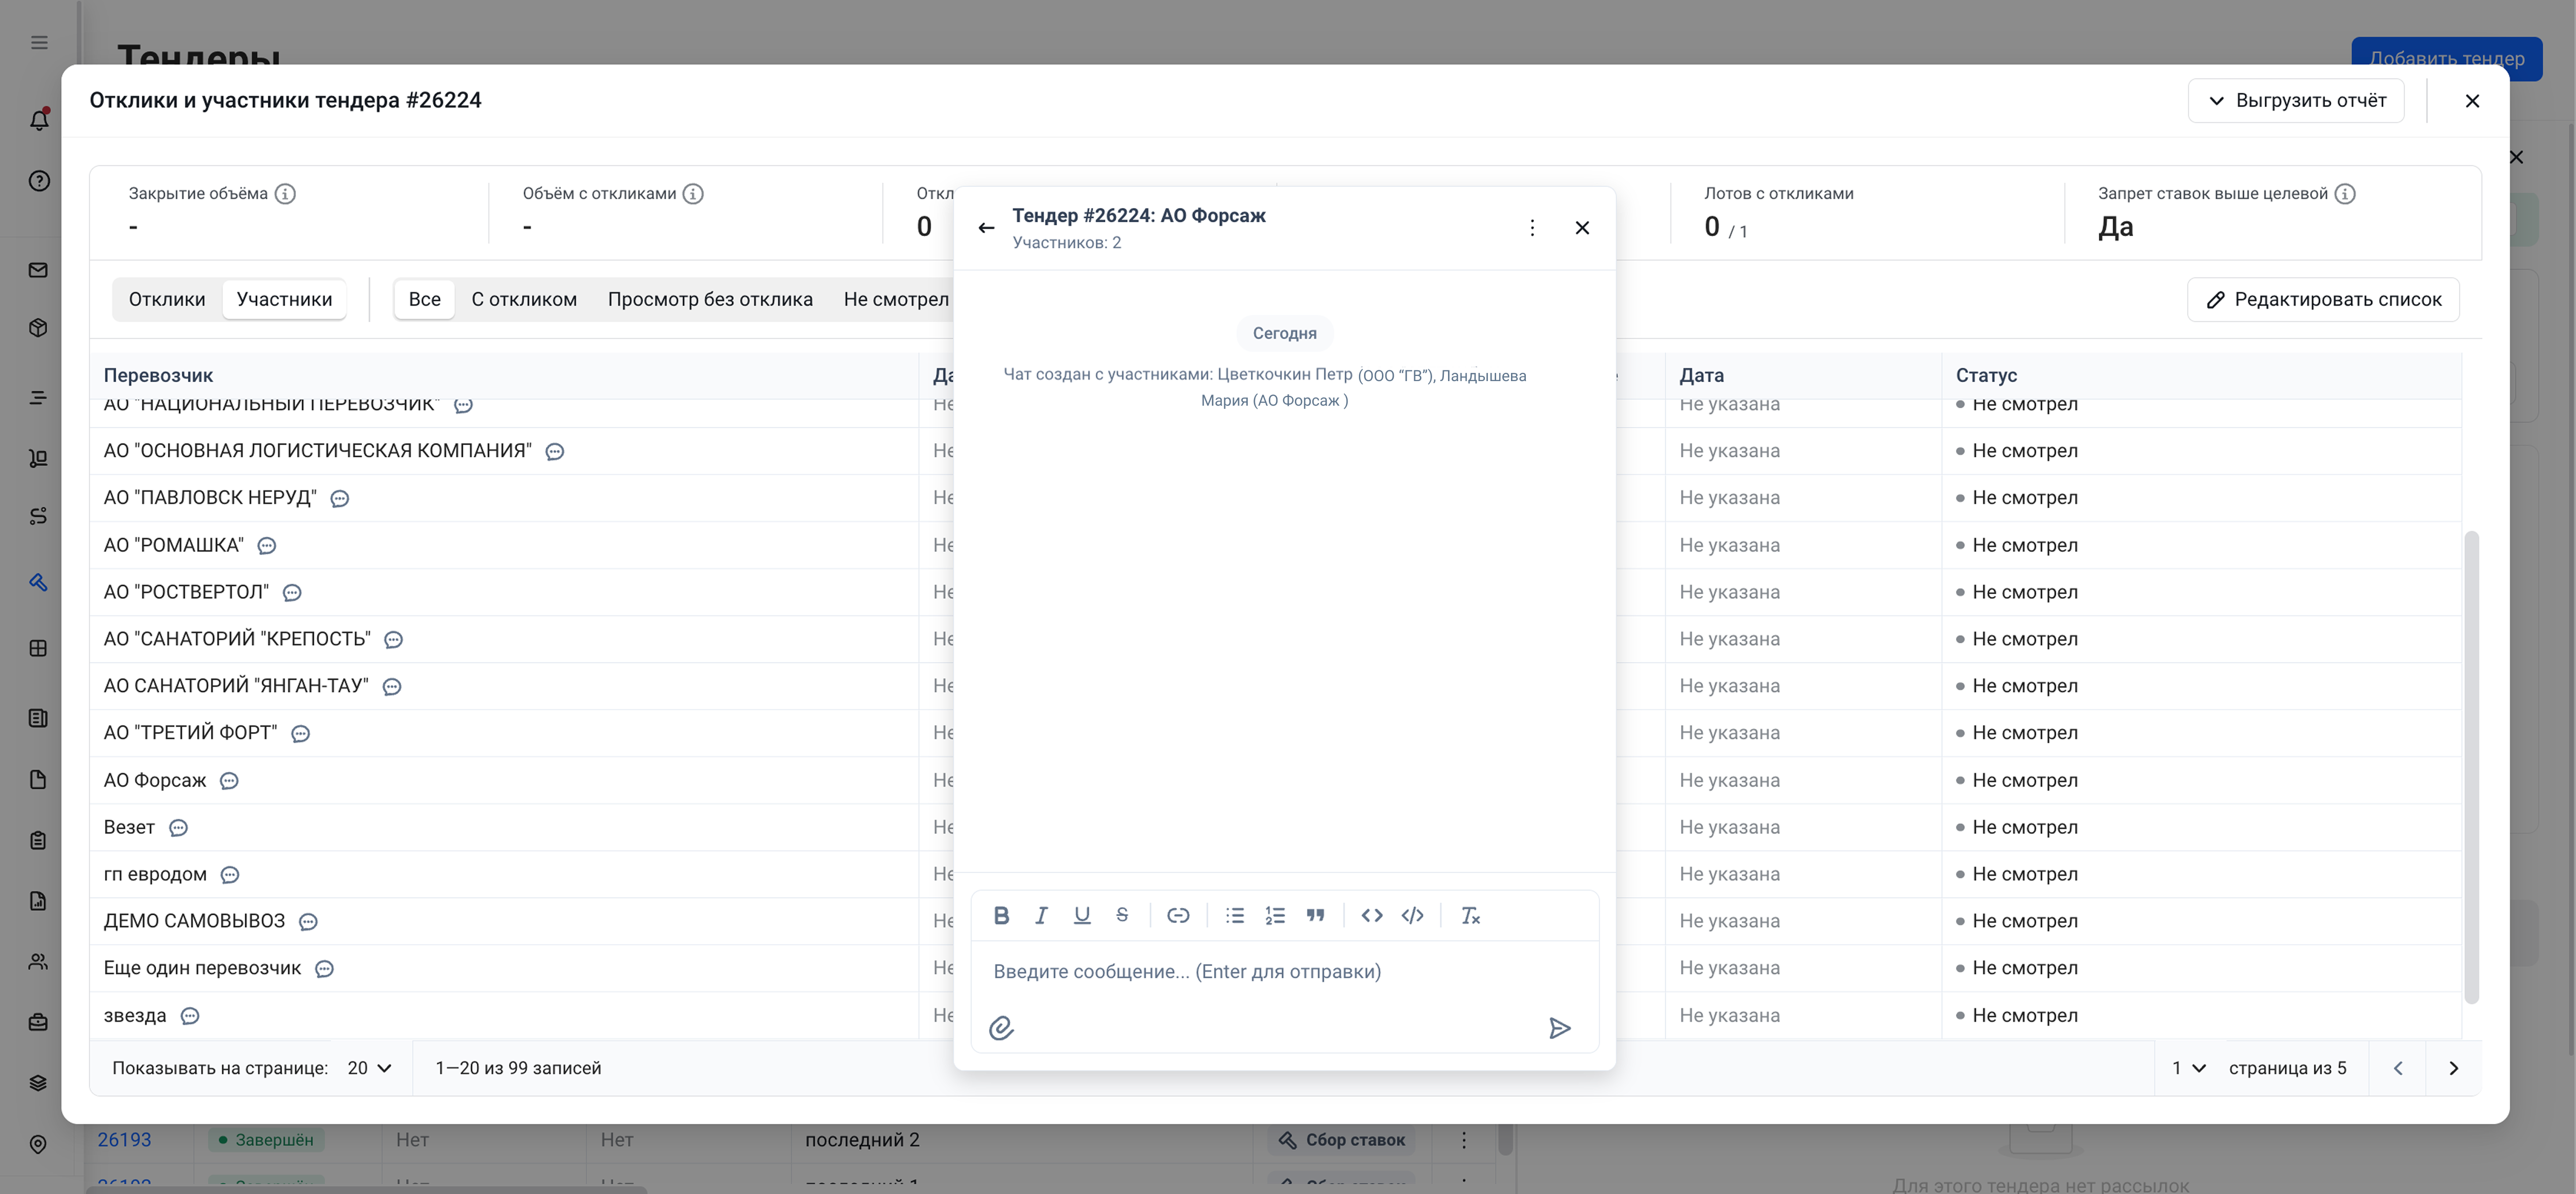Insert a code block in chat editor
The image size is (2576, 1194).
(1412, 915)
